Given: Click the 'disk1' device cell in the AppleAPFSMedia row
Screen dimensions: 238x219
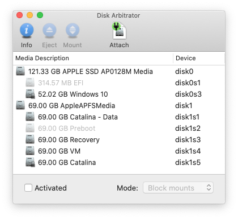Looking at the screenshot, I should [x=184, y=106].
